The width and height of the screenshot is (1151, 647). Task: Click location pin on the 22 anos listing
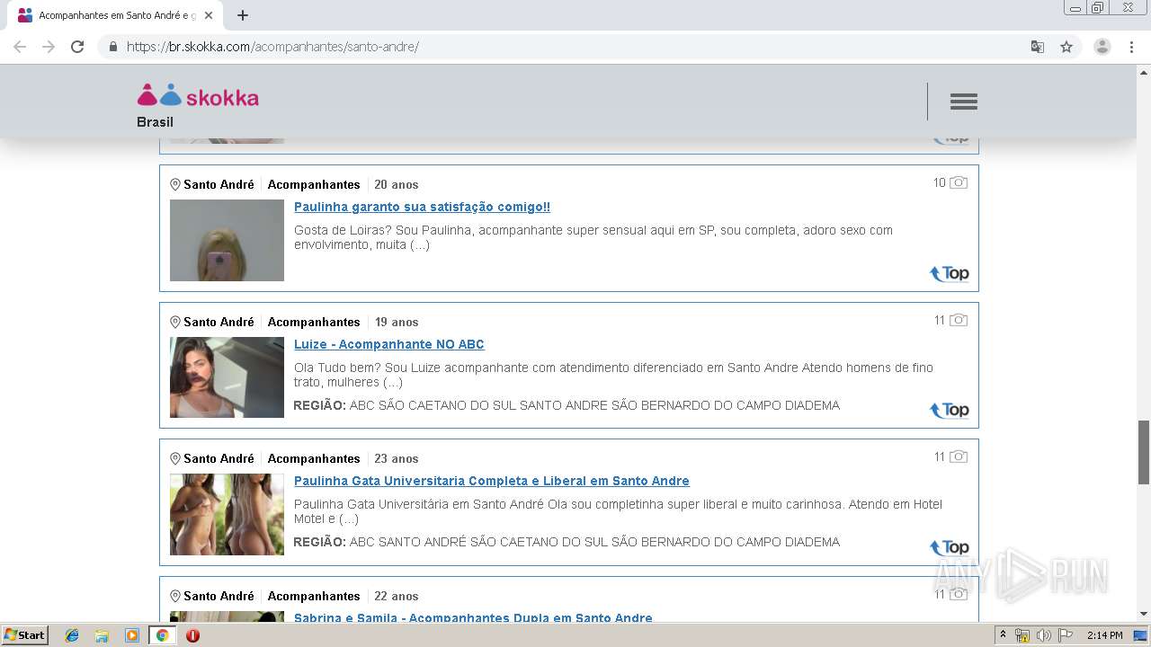point(175,596)
